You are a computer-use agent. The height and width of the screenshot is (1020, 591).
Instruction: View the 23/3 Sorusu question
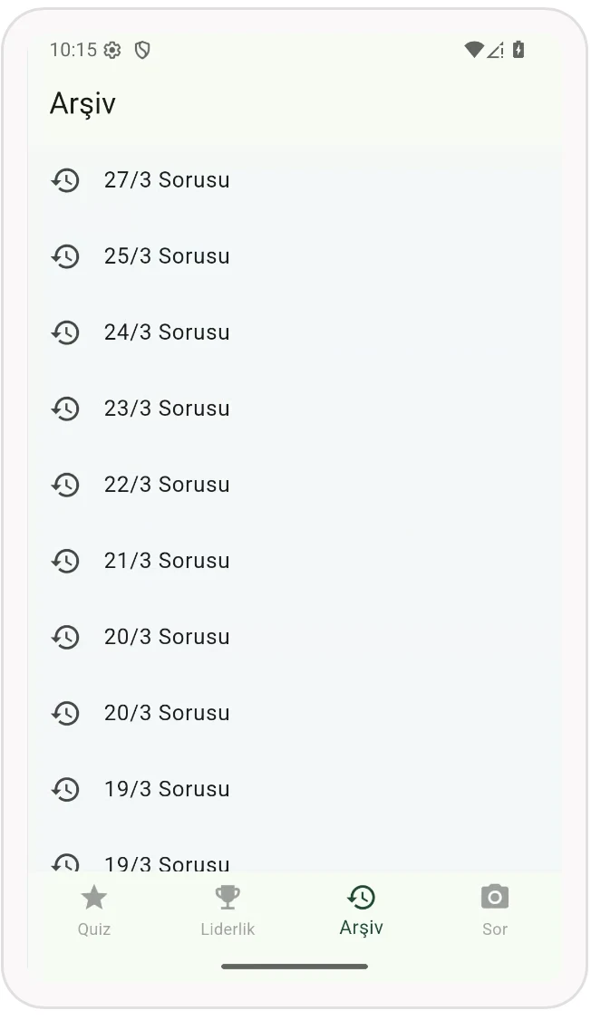pos(295,409)
